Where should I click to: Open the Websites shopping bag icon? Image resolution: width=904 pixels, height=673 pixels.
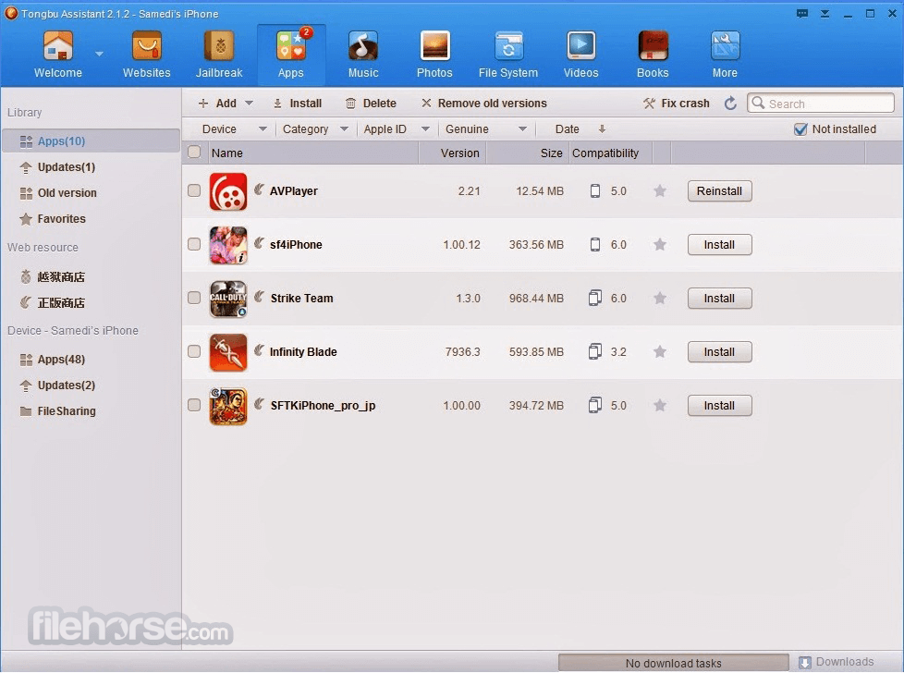[x=146, y=46]
